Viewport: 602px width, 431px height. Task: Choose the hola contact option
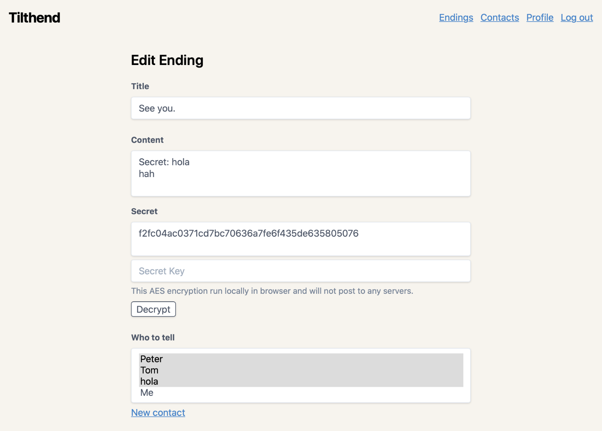point(149,381)
